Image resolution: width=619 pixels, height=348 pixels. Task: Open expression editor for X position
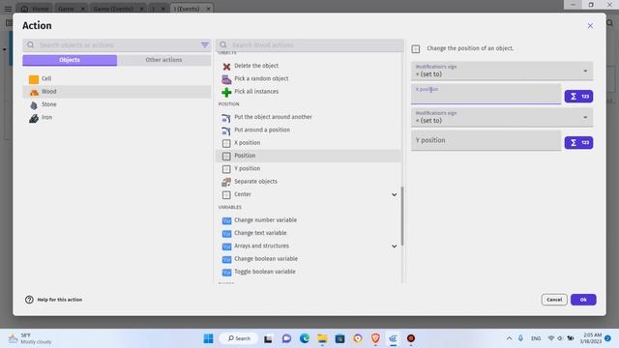click(578, 97)
